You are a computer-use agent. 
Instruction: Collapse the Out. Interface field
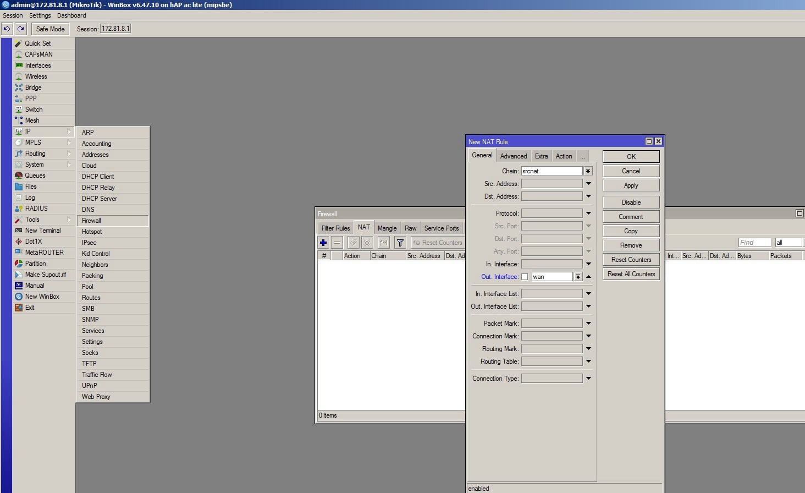click(x=588, y=277)
